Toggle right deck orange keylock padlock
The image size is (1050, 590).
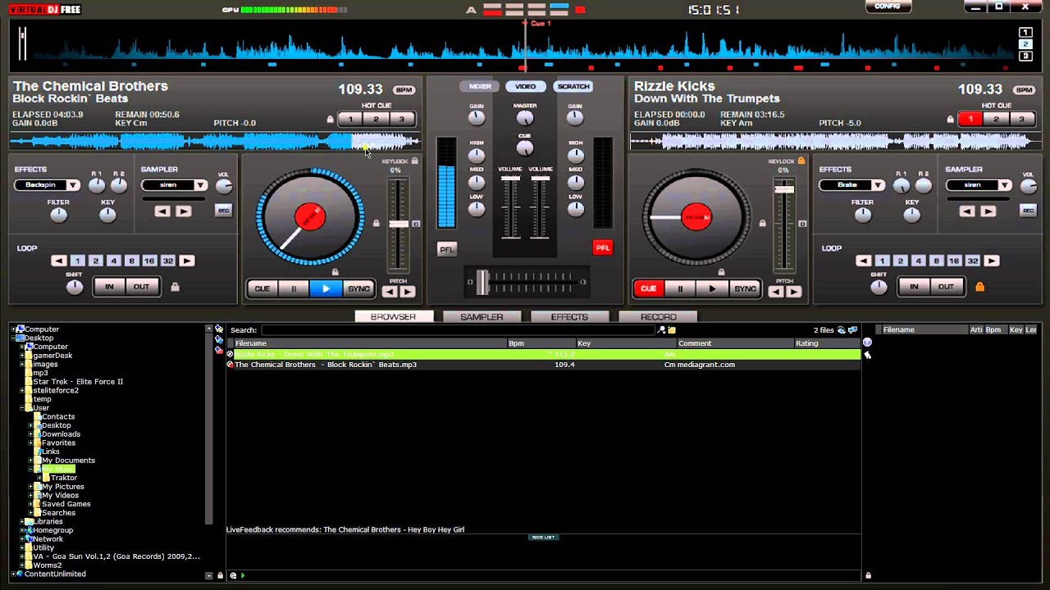[801, 161]
